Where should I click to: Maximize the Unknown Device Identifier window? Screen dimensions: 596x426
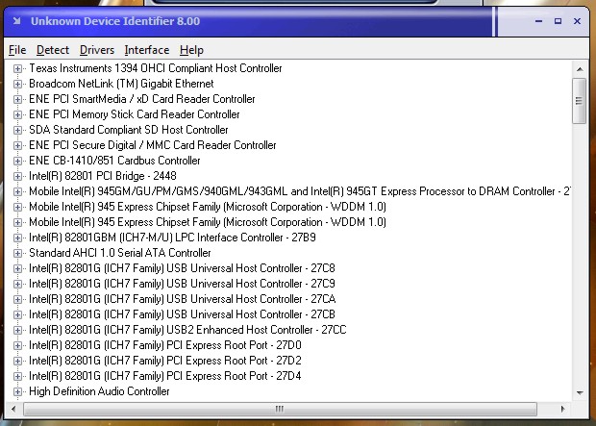tap(558, 21)
